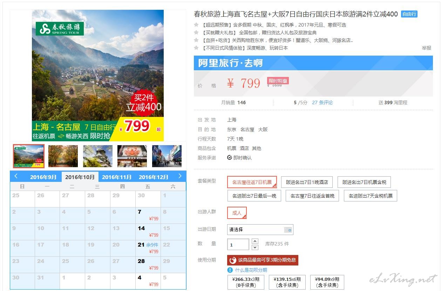Select the ¥266.33x3期 installment plan
This screenshot has height=291, width=441.
pyautogui.click(x=246, y=282)
